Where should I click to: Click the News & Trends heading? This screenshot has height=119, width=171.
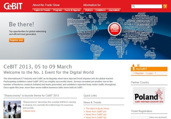(x=92, y=102)
